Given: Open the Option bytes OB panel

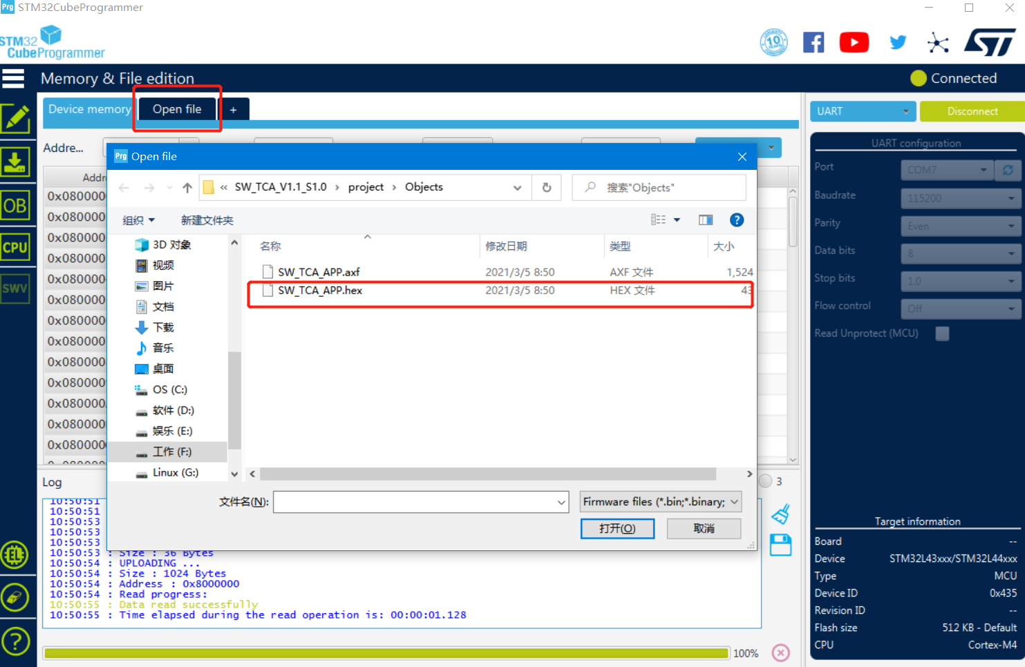Looking at the screenshot, I should click(17, 205).
